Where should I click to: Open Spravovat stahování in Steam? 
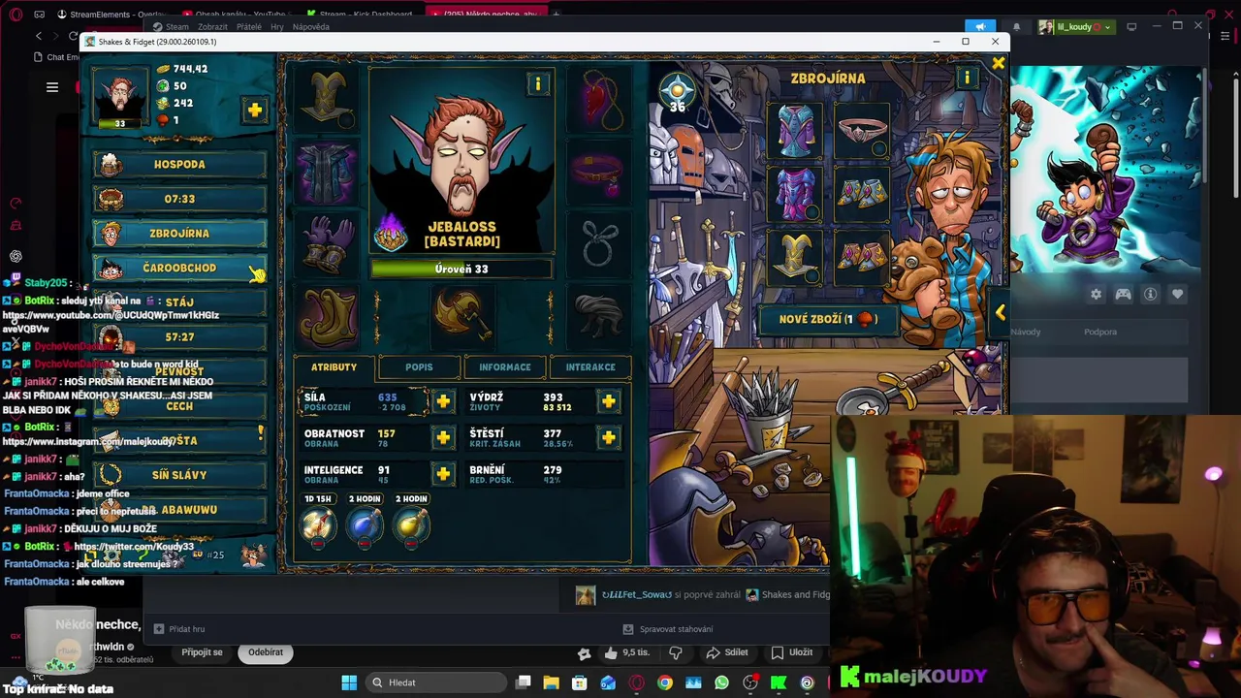(x=668, y=629)
